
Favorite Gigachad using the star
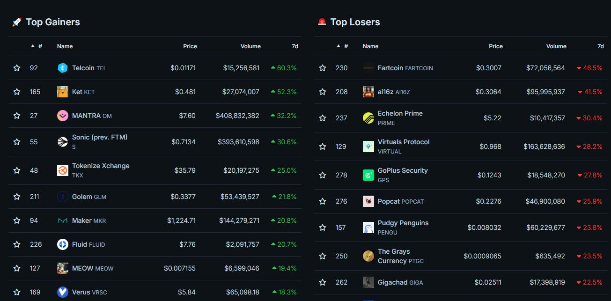point(323,282)
